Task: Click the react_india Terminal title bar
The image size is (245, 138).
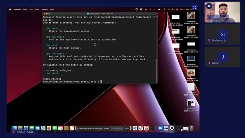Action: click(x=100, y=14)
